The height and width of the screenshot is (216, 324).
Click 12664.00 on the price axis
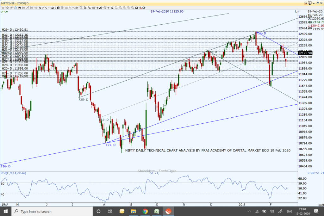pos(305,16)
